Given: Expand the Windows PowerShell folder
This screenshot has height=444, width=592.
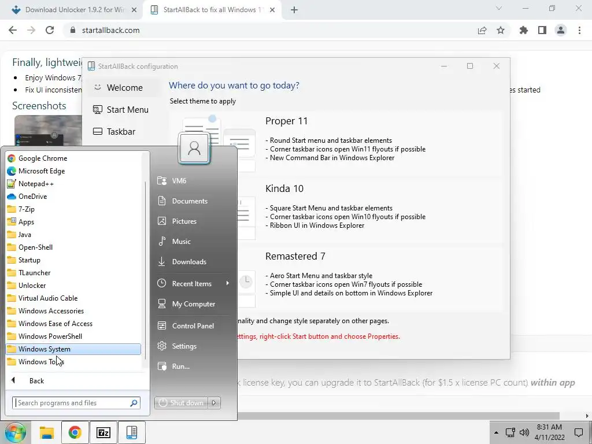Looking at the screenshot, I should [73, 336].
